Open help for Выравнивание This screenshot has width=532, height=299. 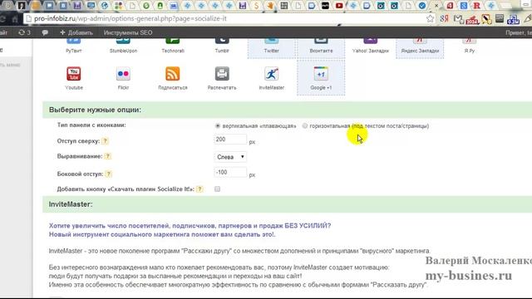pos(107,156)
